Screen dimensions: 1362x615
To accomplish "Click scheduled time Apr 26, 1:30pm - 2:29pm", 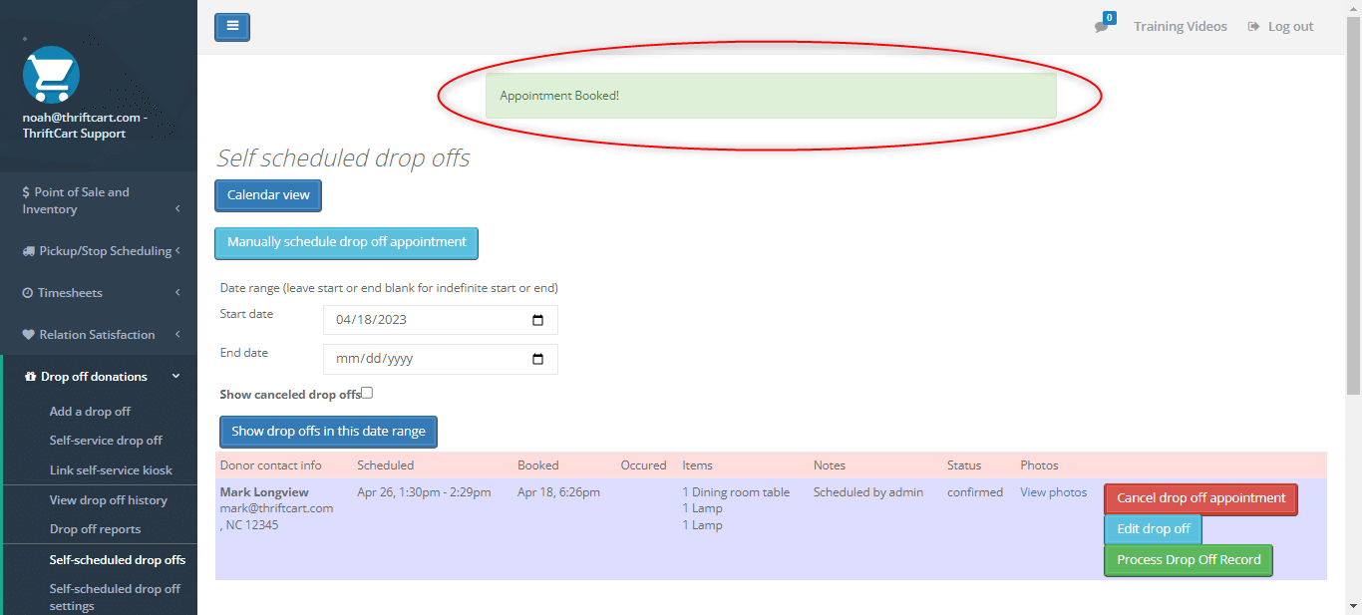I will point(424,492).
